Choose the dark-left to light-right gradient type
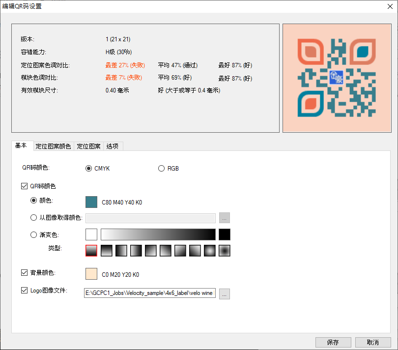398x350 pixels. click(121, 251)
